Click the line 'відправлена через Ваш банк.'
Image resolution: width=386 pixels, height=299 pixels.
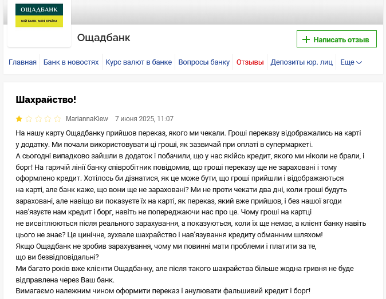(x=65, y=280)
